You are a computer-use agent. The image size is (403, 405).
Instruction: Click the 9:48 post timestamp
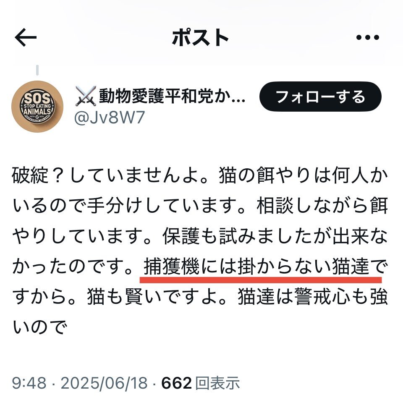tap(29, 383)
